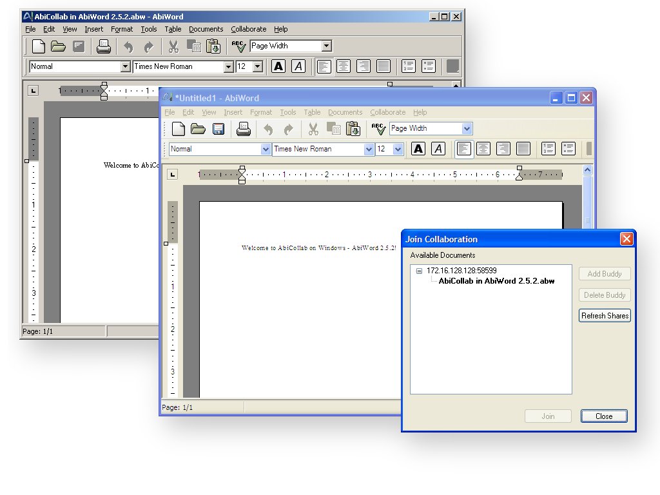Viewport: 660px width, 495px height.
Task: Collapse the 172.16.128.128:58599 tree node
Action: tap(419, 271)
